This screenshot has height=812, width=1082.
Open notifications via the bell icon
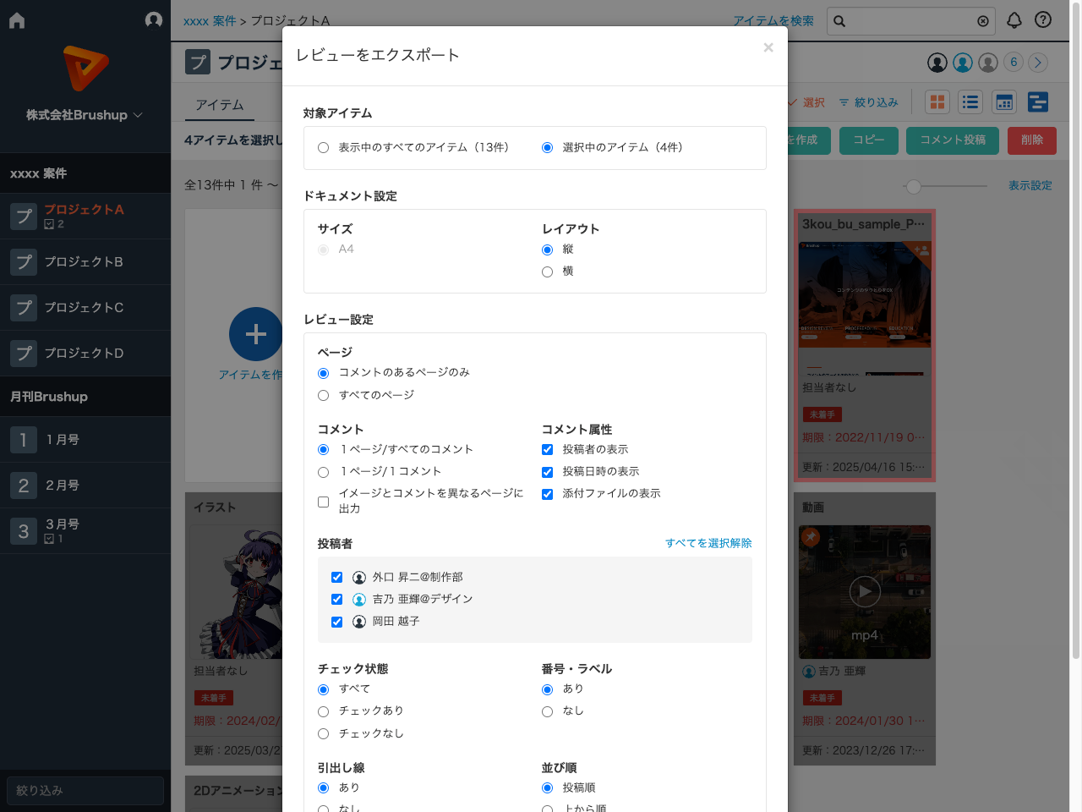[1014, 20]
